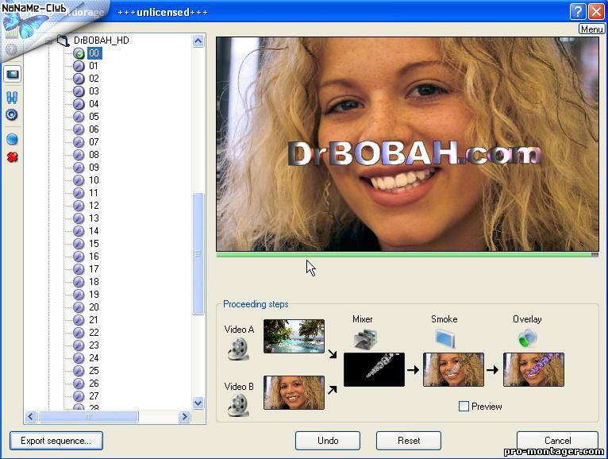Viewport: 608px width, 459px height.
Task: Select tree item 08
Action: click(94, 155)
